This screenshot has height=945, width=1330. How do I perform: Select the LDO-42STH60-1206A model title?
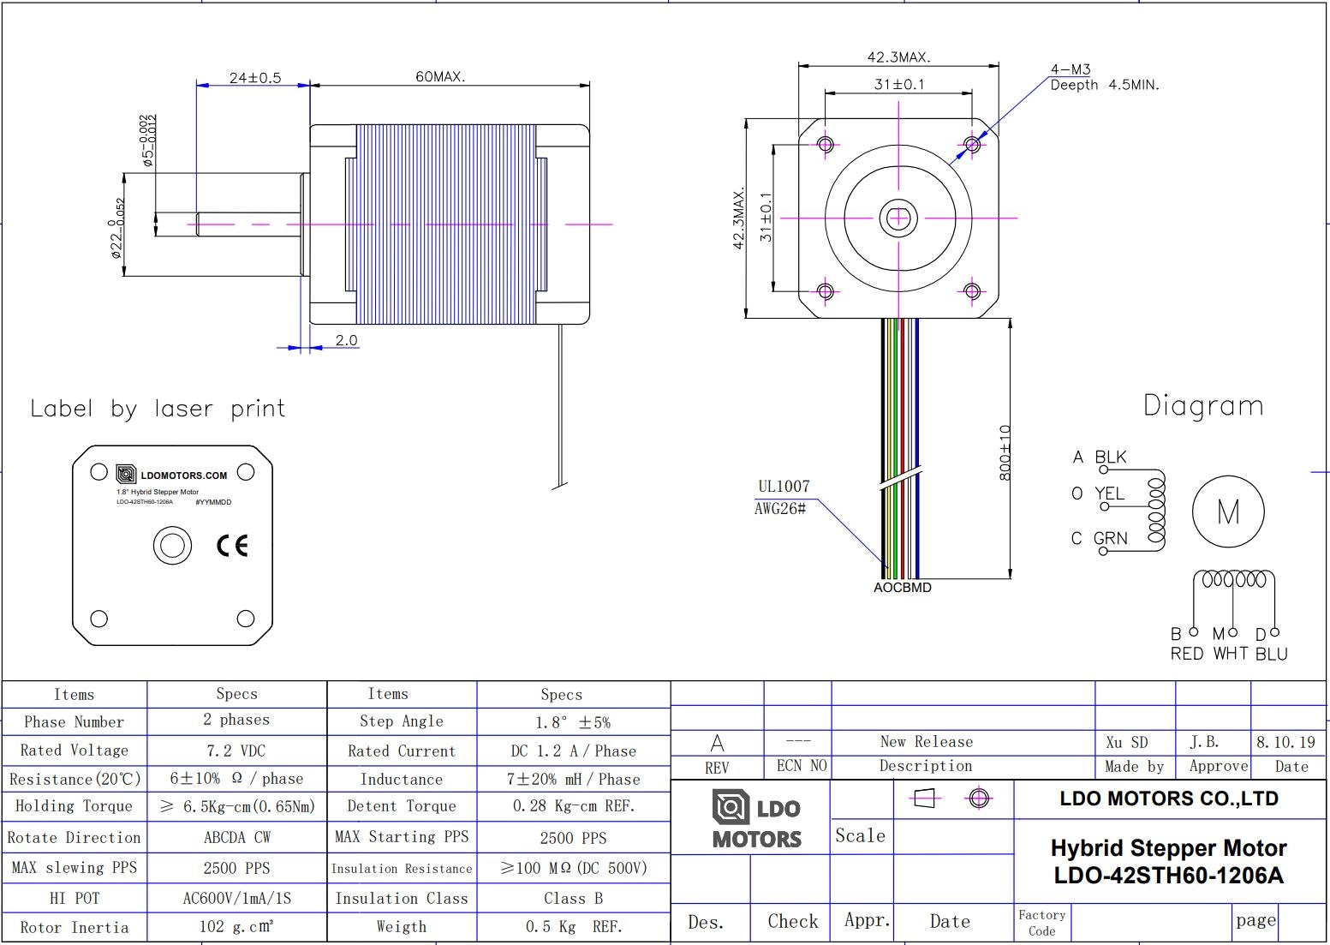pos(1168,876)
